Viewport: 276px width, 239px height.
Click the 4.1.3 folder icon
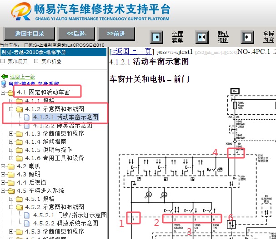[19, 134]
